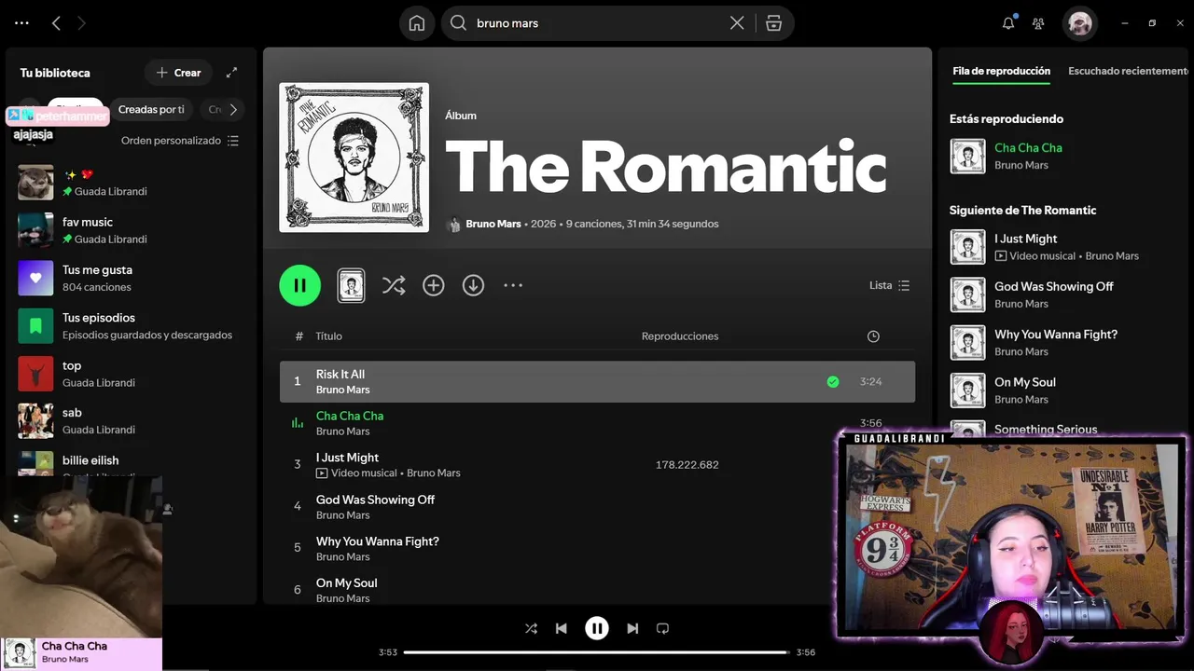
Task: Open the three-dot app menu
Action: coord(21,23)
